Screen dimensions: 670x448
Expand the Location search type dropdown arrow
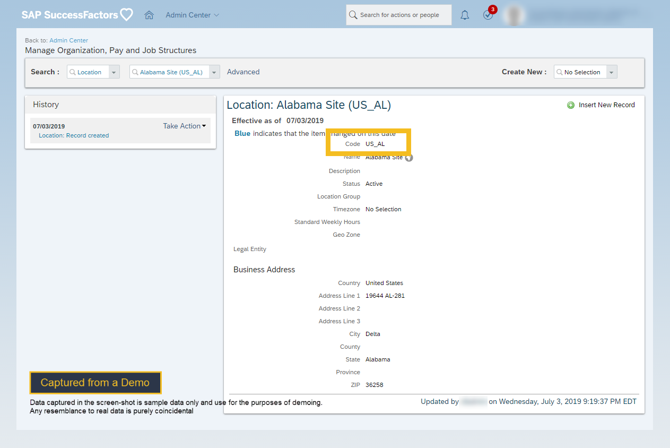114,72
